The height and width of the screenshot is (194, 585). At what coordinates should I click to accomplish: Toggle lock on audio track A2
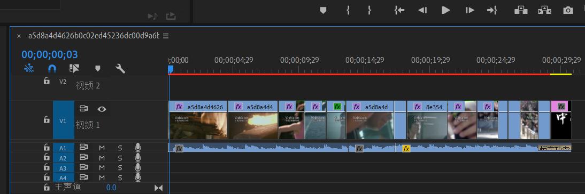47,158
